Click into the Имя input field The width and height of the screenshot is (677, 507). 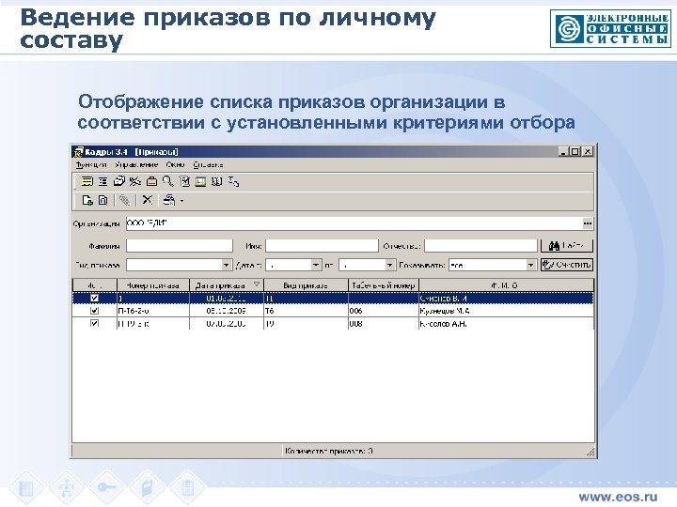pos(322,246)
